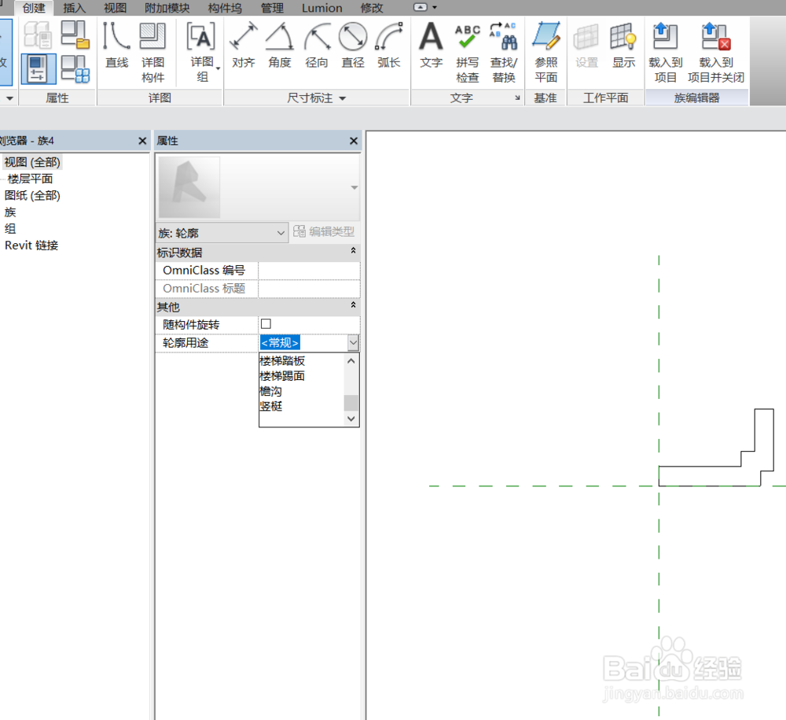
Task: Select 视图 (全部) in project browser
Action: coord(32,162)
